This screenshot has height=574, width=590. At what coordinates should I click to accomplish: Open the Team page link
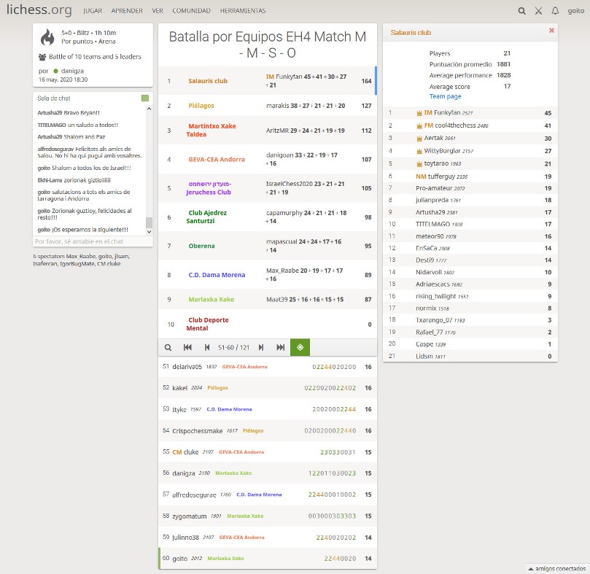click(x=445, y=96)
